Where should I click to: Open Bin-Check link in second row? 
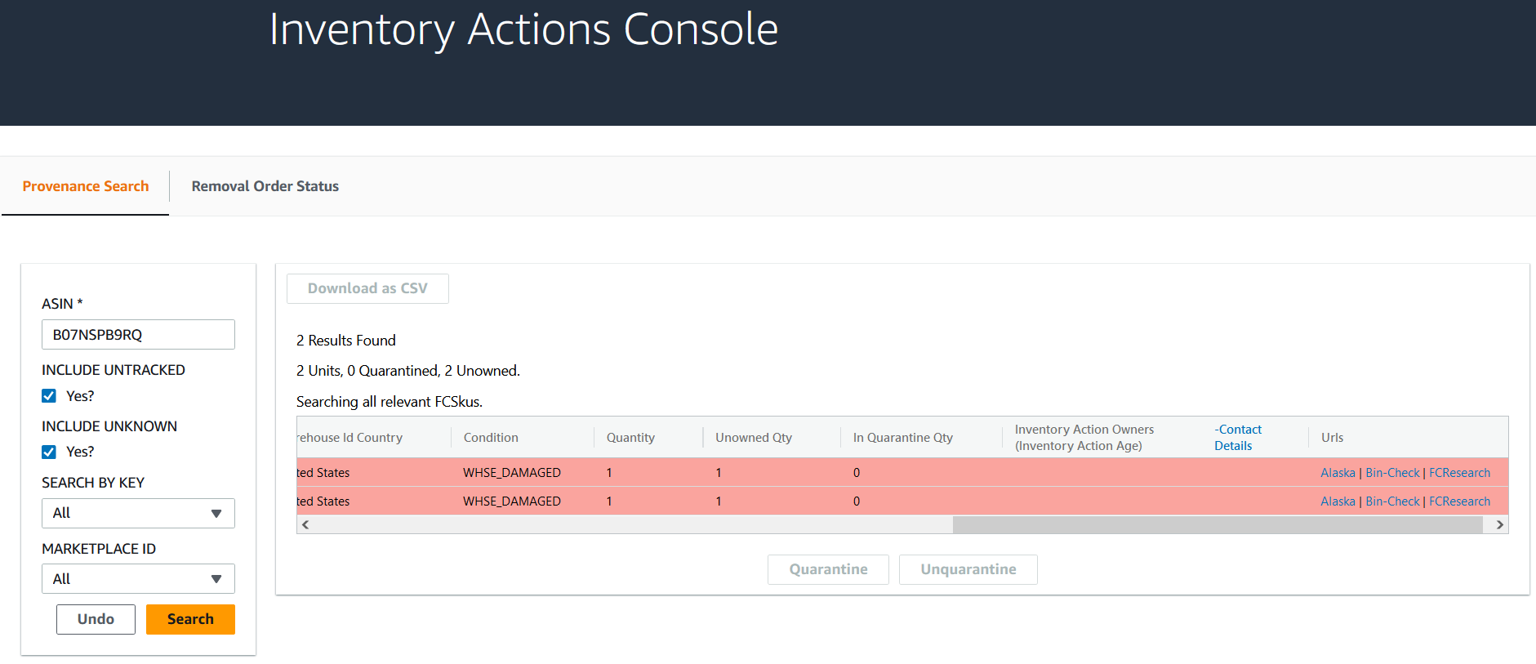pos(1392,501)
